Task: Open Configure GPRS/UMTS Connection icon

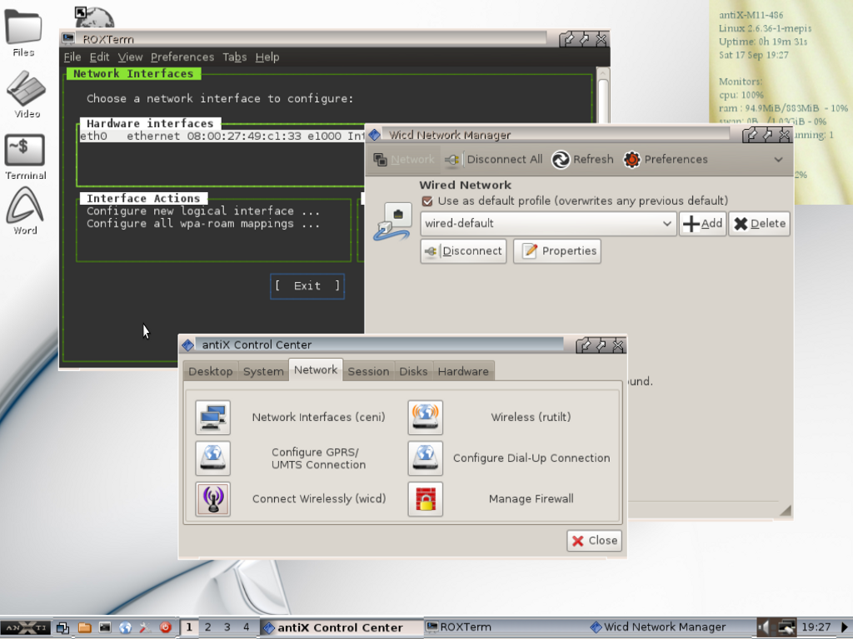Action: pyautogui.click(x=212, y=458)
